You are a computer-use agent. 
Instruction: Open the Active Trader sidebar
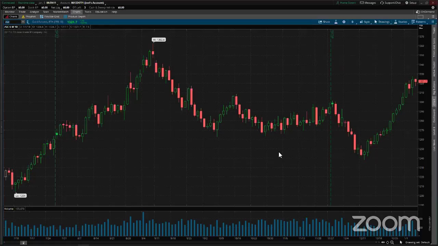pos(434,69)
